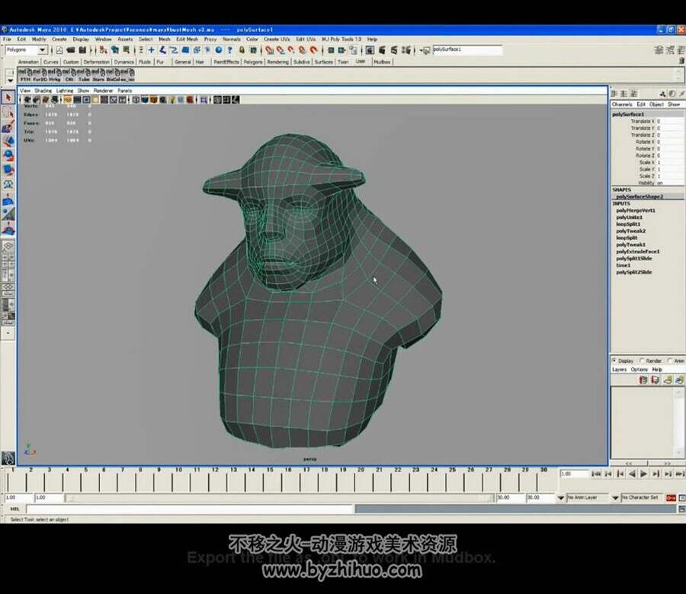Play animation backward
This screenshot has width=686, height=594.
click(x=632, y=474)
